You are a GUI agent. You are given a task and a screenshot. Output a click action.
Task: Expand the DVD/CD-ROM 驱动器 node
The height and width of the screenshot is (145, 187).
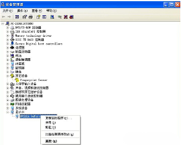(7, 28)
